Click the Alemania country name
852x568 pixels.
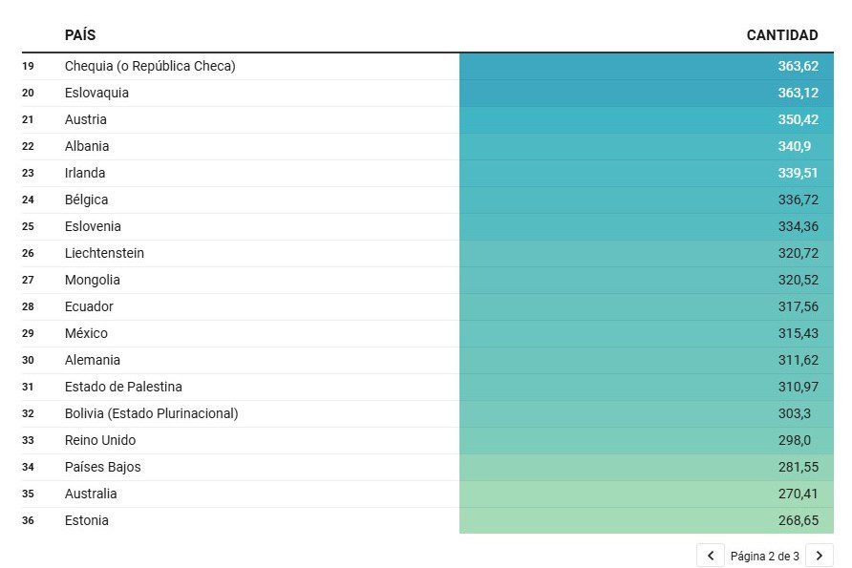click(93, 360)
